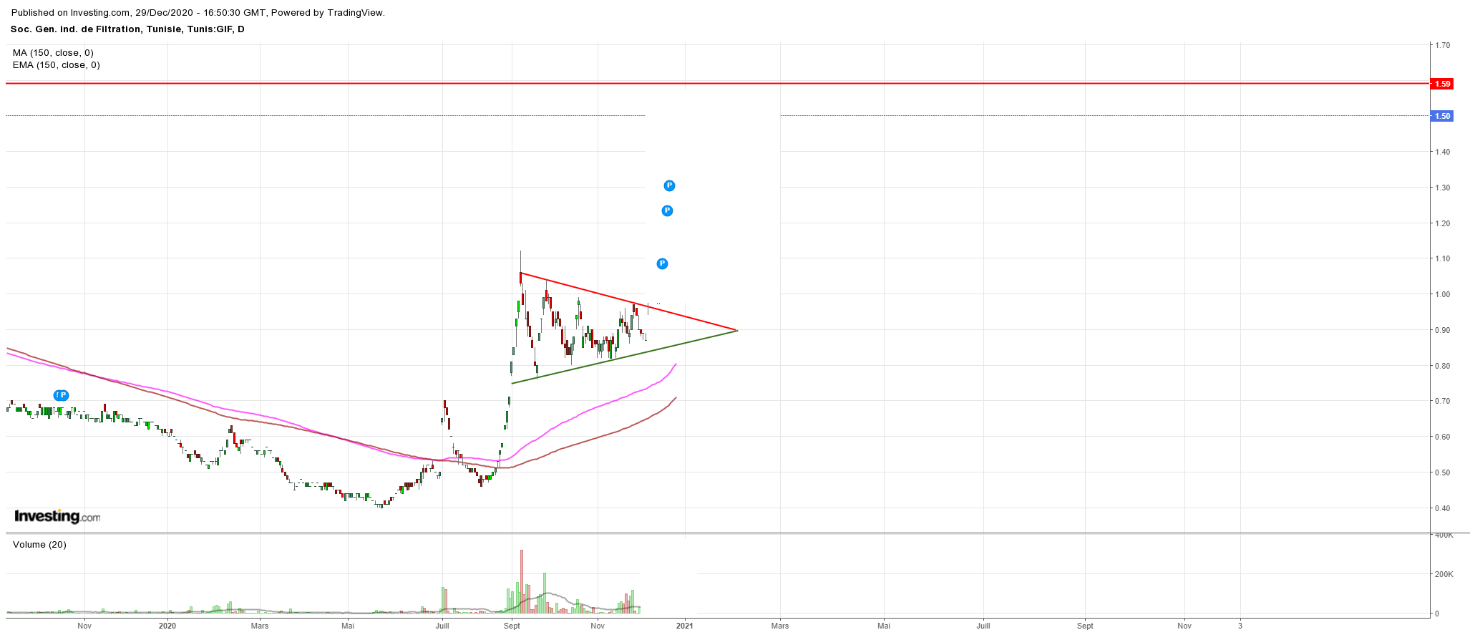Click the Volume (20) indicator label

point(39,545)
